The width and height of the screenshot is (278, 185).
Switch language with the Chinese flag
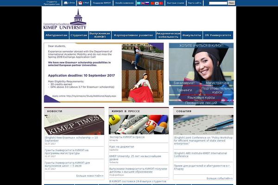tap(152, 3)
